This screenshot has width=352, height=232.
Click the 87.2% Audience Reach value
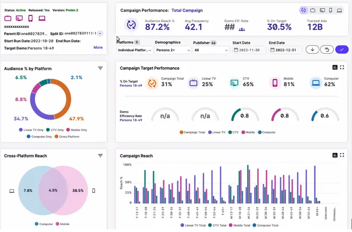tap(157, 27)
